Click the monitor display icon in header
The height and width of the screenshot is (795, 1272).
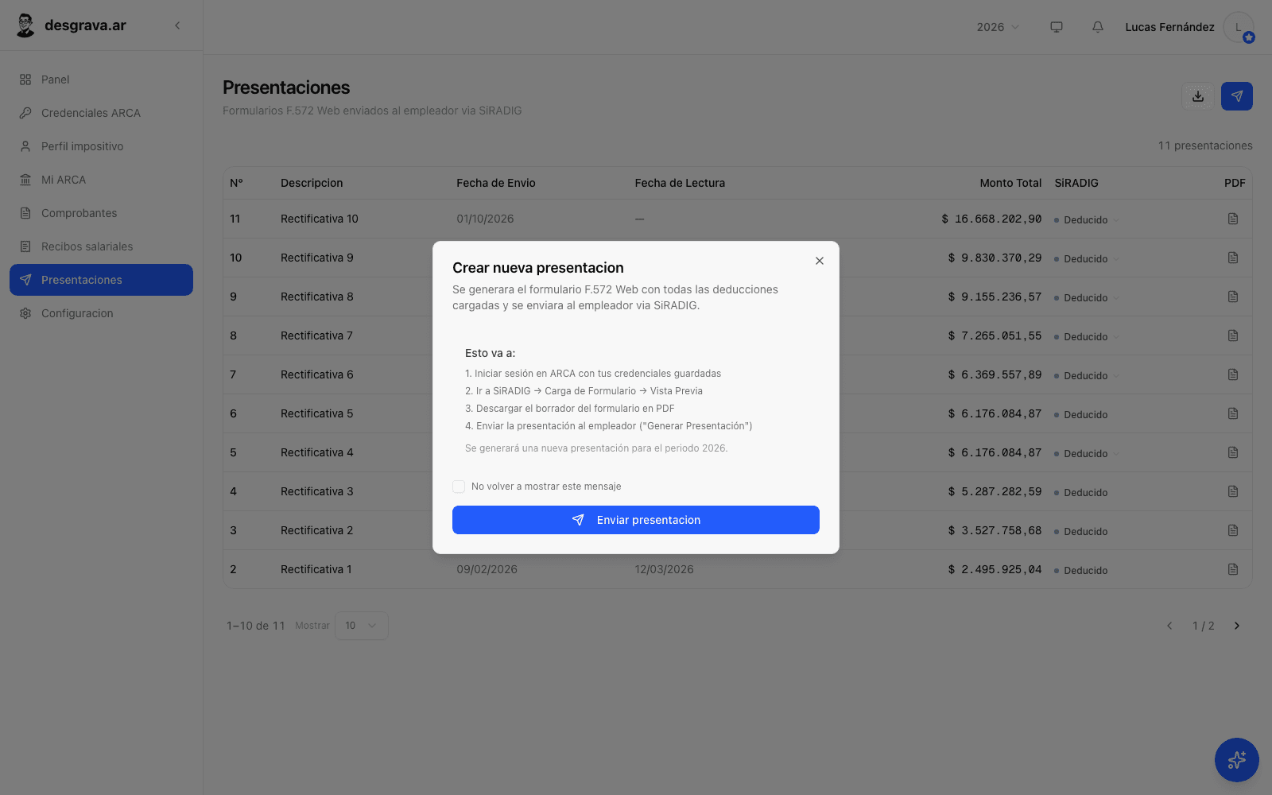1057,27
